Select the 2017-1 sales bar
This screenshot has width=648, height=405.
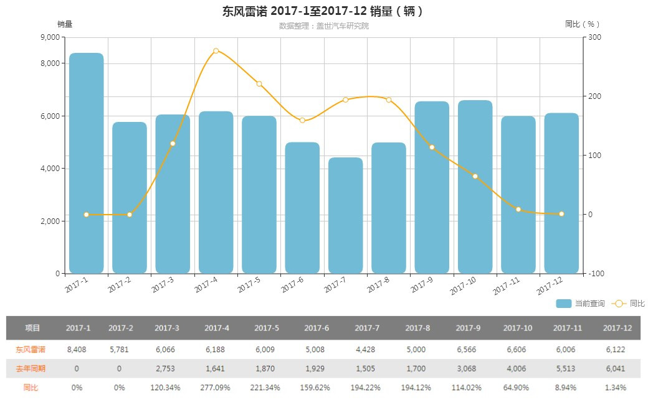tap(87, 163)
